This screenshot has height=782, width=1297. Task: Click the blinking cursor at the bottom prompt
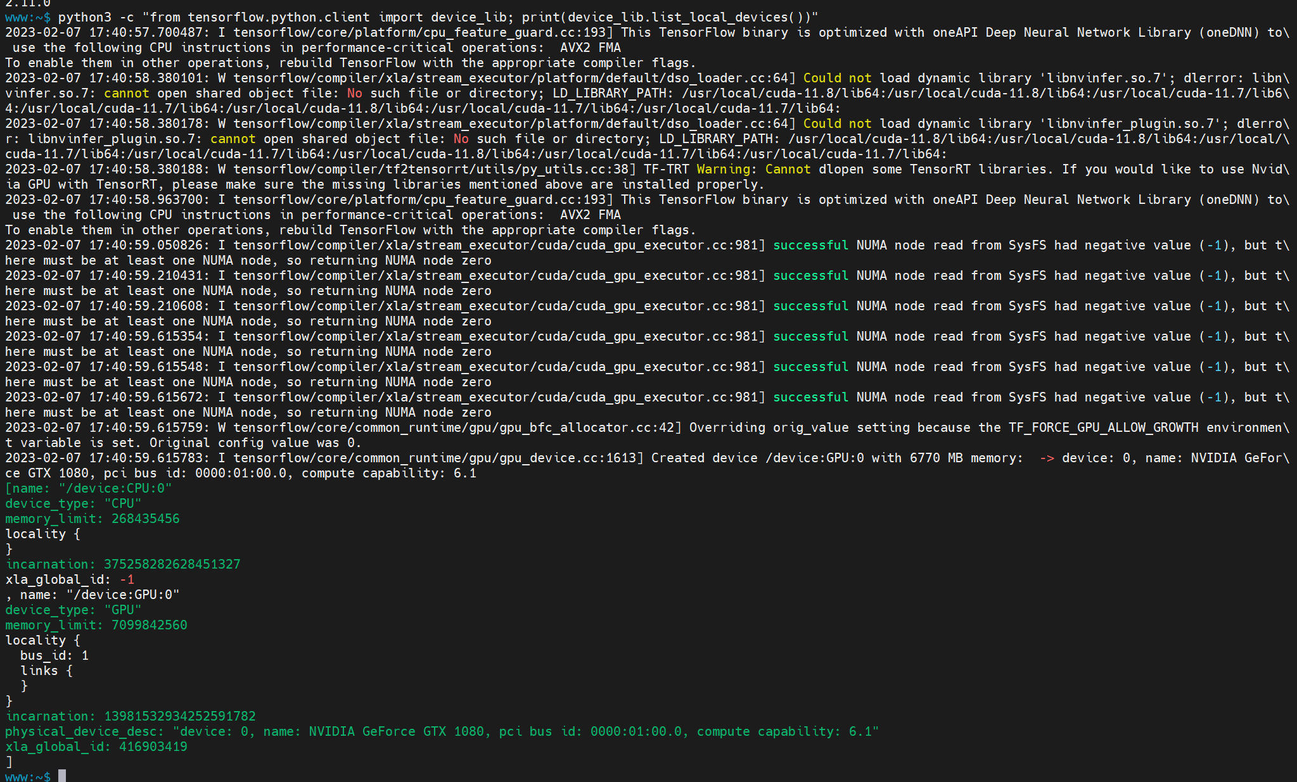[x=62, y=776]
